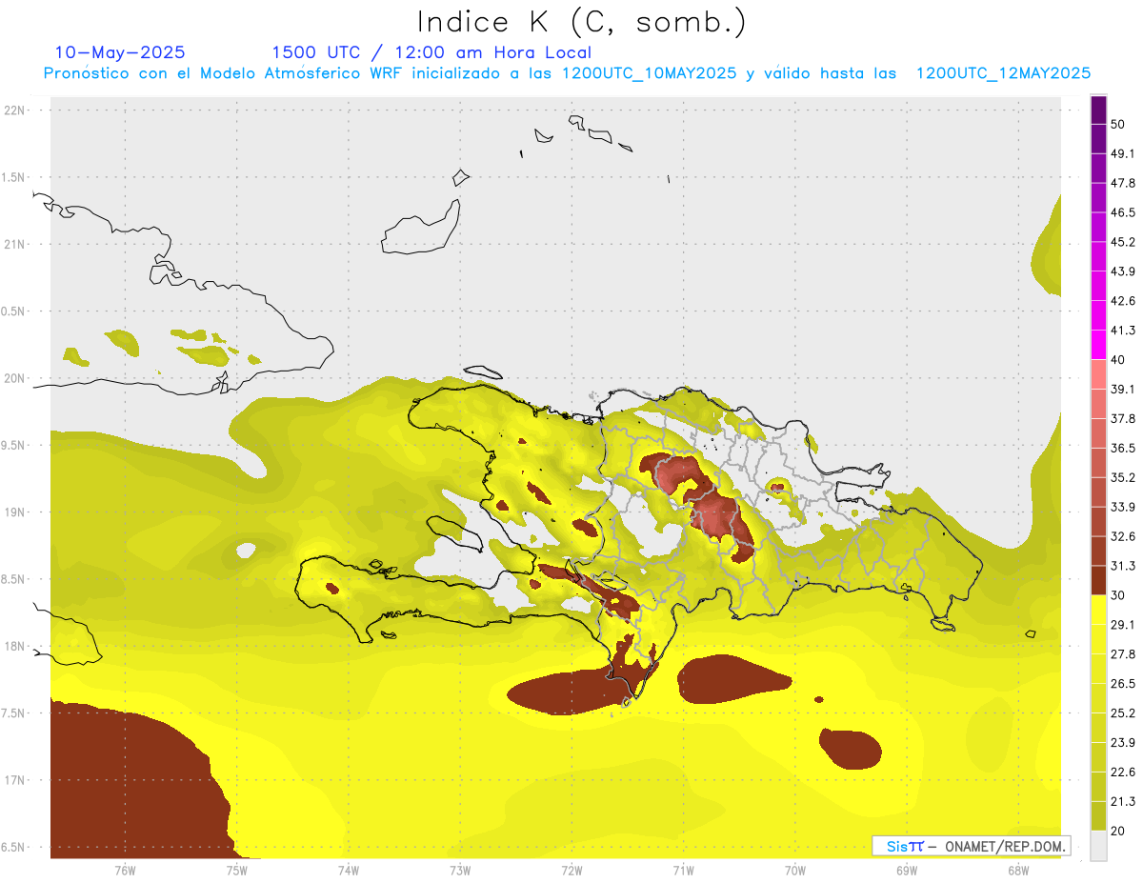The height and width of the screenshot is (883, 1143).
Task: Click the '41.3' colorbar value
Action: (x=1123, y=331)
